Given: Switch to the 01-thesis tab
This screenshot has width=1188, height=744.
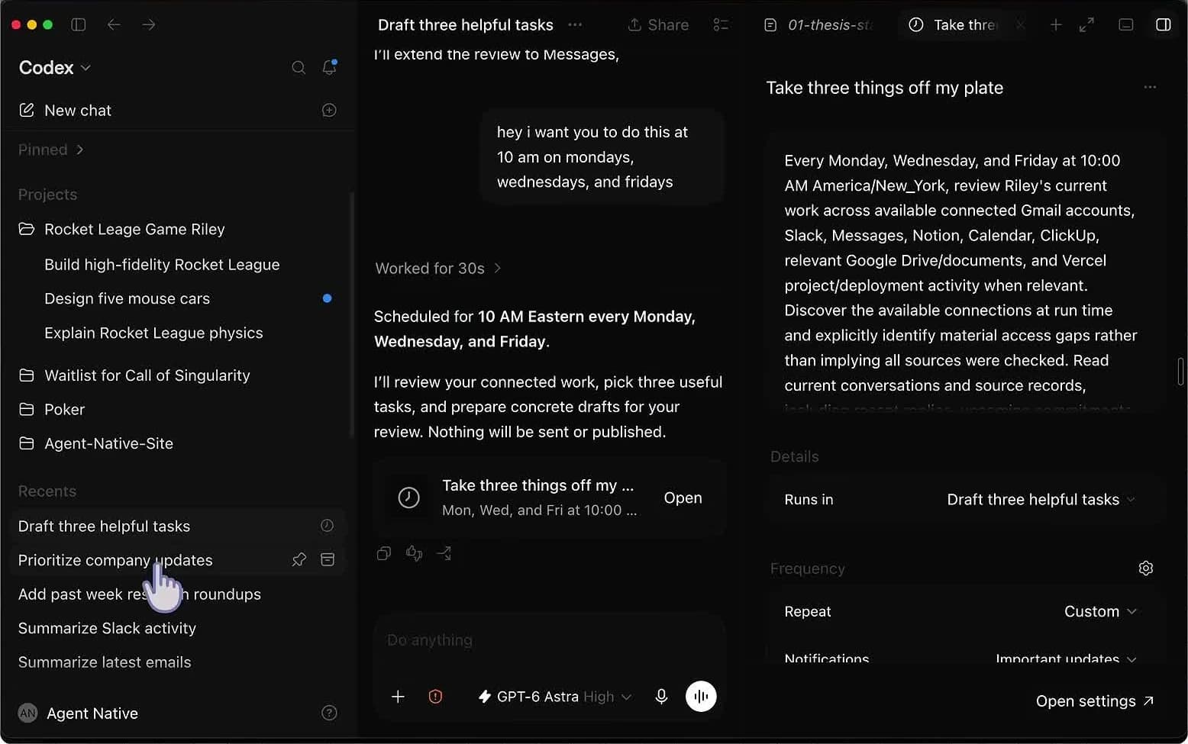Looking at the screenshot, I should pyautogui.click(x=818, y=25).
